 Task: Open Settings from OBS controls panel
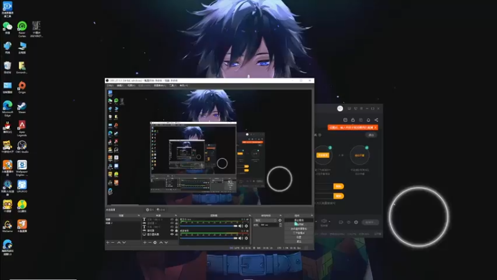(299, 237)
